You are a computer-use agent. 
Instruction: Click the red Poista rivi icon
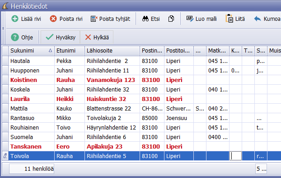(x=53, y=19)
